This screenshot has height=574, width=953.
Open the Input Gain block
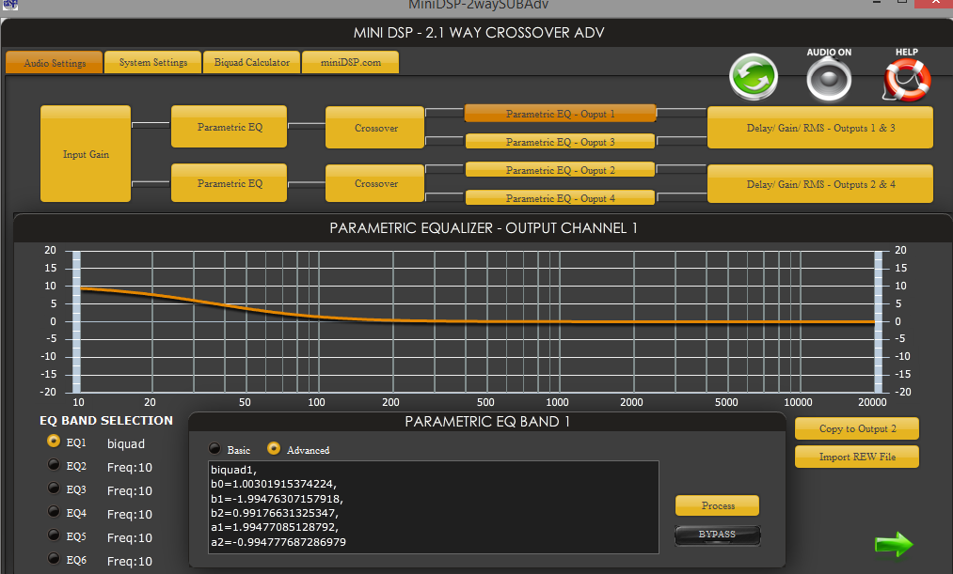pos(86,154)
